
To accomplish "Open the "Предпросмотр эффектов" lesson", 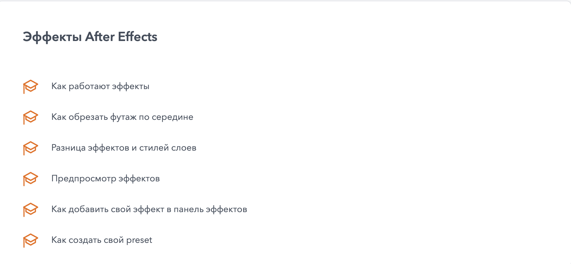I will [x=106, y=178].
